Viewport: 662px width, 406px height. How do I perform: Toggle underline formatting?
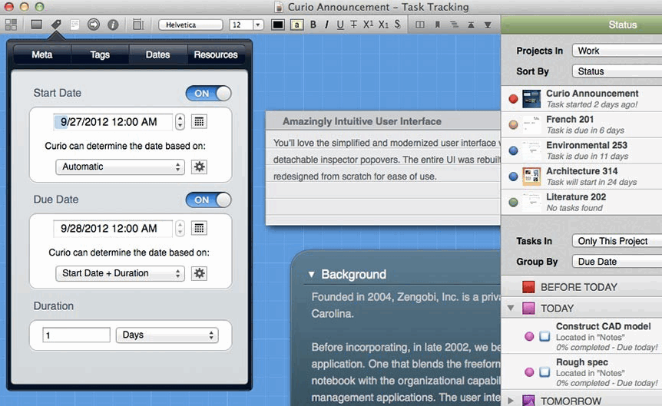(x=340, y=25)
